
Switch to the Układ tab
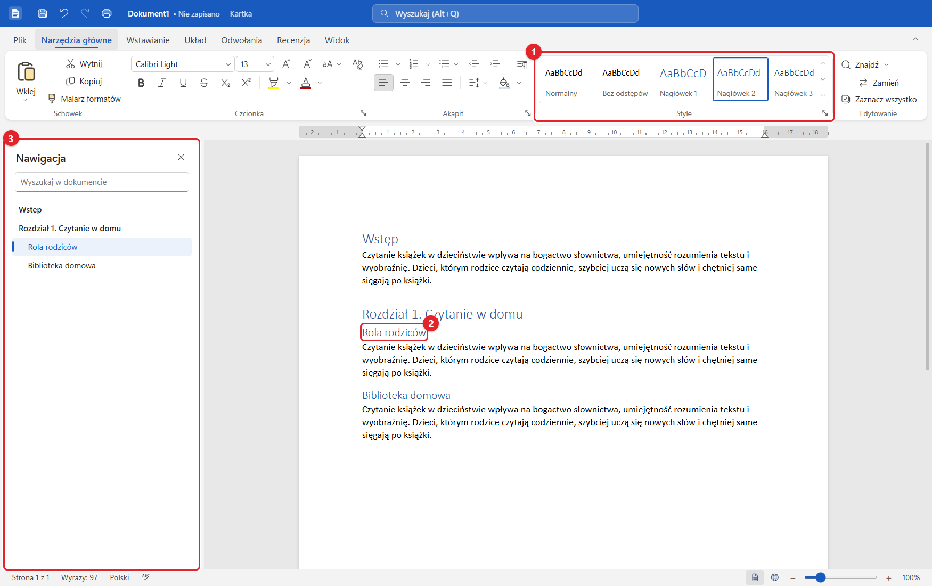click(195, 40)
